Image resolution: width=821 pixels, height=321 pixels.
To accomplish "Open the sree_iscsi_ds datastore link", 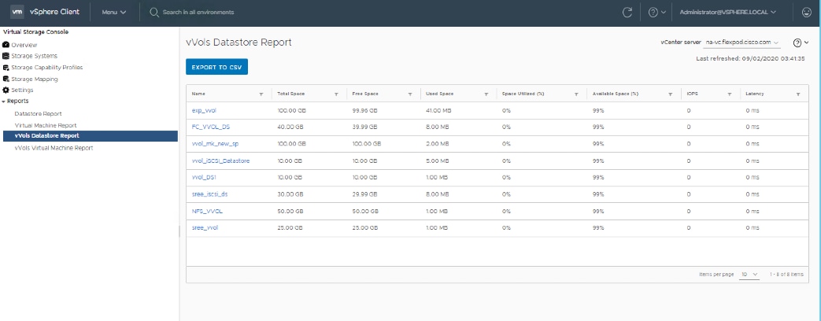I will click(x=210, y=194).
